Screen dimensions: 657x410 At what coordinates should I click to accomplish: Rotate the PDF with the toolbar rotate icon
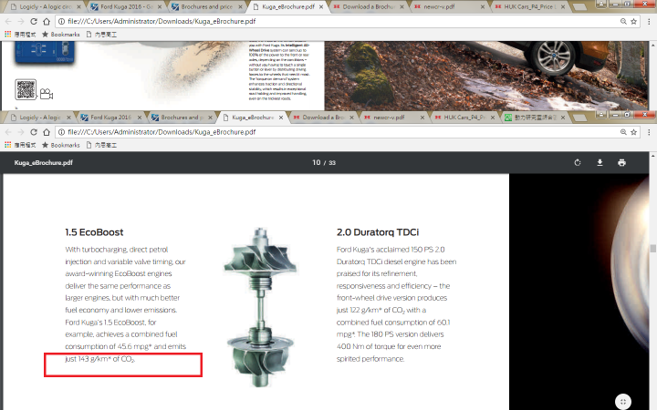pyautogui.click(x=578, y=163)
